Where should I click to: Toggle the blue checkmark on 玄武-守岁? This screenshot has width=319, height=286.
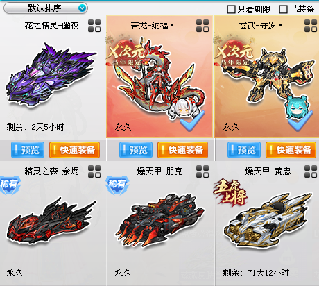pos(300,121)
